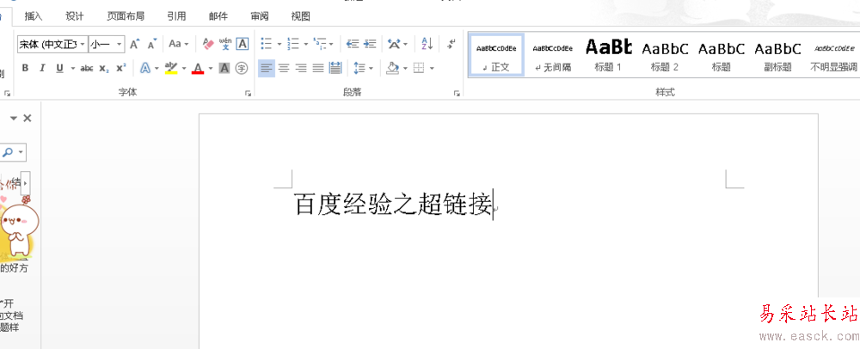Apply yellow text highlight color
Image resolution: width=860 pixels, height=349 pixels.
pos(172,68)
